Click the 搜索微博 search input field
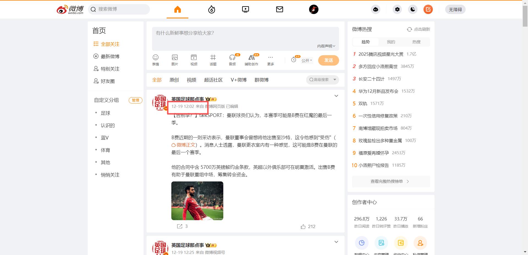528x255 pixels. click(119, 9)
